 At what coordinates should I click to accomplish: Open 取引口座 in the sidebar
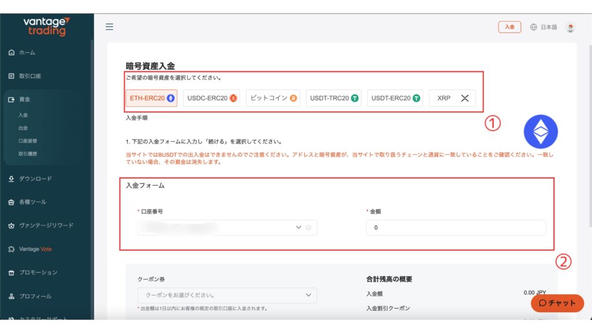29,76
